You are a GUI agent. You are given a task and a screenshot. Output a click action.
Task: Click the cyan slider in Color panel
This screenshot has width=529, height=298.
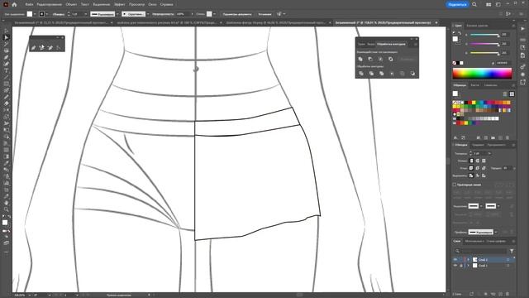click(x=485, y=35)
